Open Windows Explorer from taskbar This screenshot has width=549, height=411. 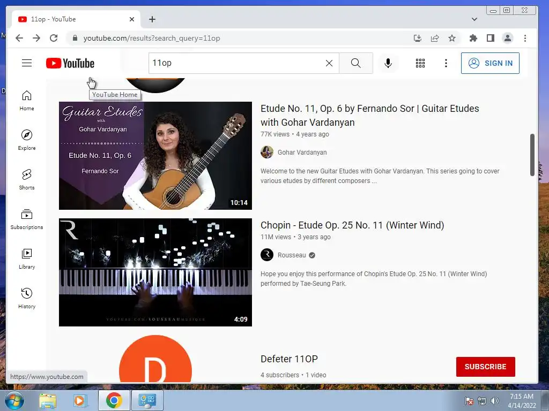point(48,400)
